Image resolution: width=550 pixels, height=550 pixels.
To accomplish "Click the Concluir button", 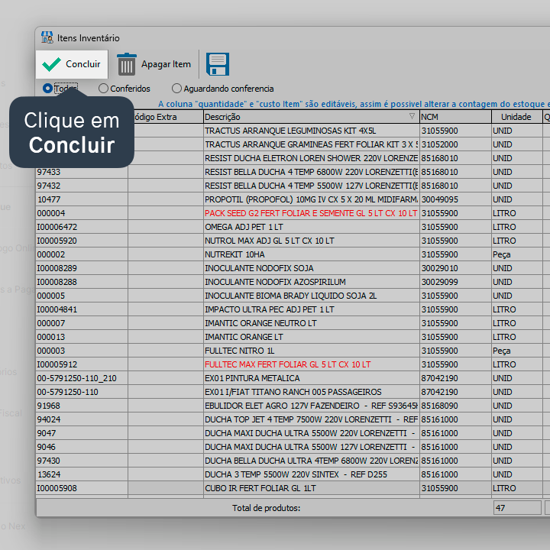I will click(x=72, y=64).
